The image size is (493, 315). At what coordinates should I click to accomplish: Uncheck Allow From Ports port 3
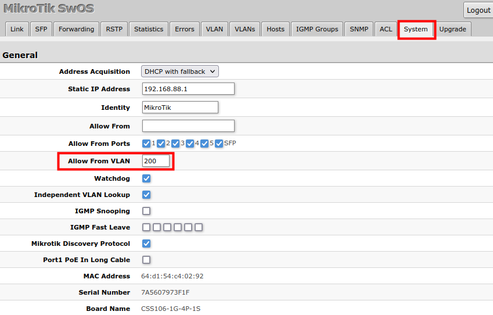pyautogui.click(x=175, y=144)
